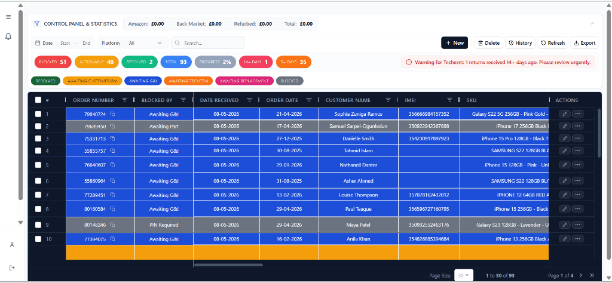Copy order number 77289451
The width and height of the screenshot is (612, 283).
112,195
